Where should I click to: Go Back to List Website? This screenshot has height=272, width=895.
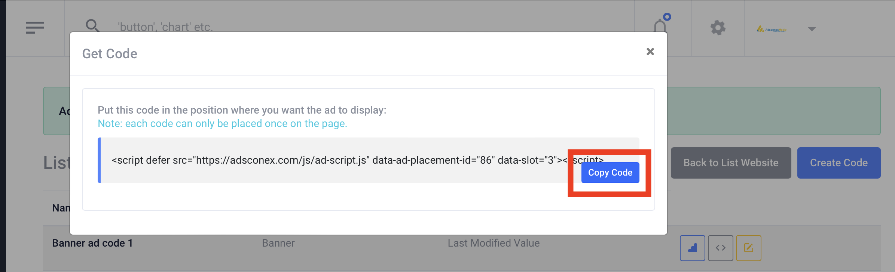pyautogui.click(x=731, y=163)
